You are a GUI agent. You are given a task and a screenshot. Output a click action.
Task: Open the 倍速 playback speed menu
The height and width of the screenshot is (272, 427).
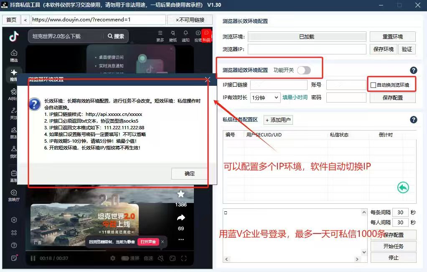click(148, 258)
